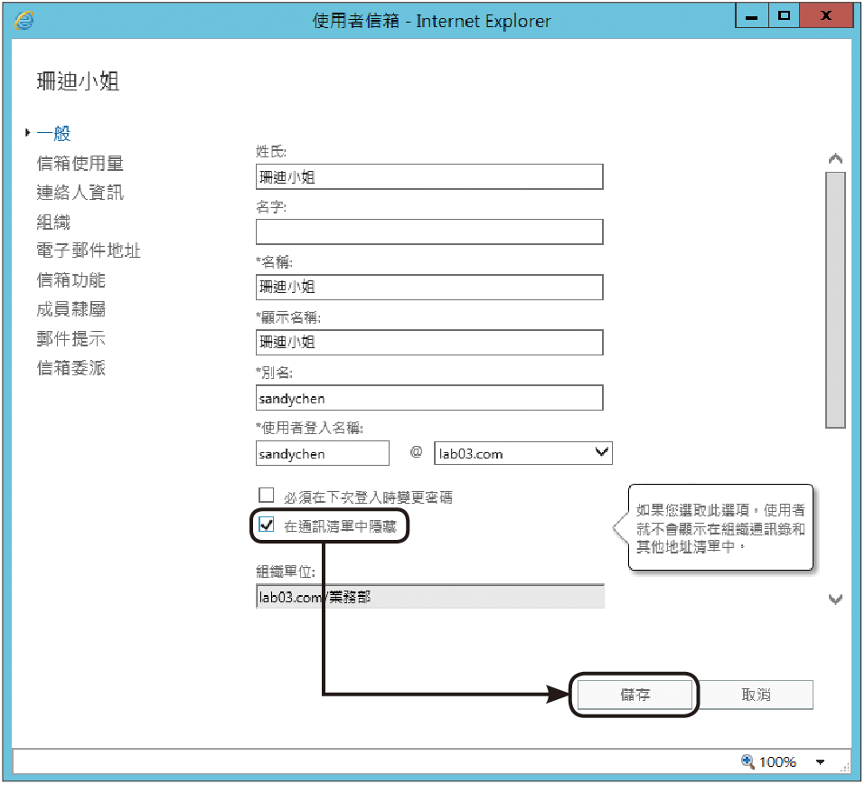Minimize the Internet Explorer window
This screenshot has width=865, height=785.
tap(751, 16)
